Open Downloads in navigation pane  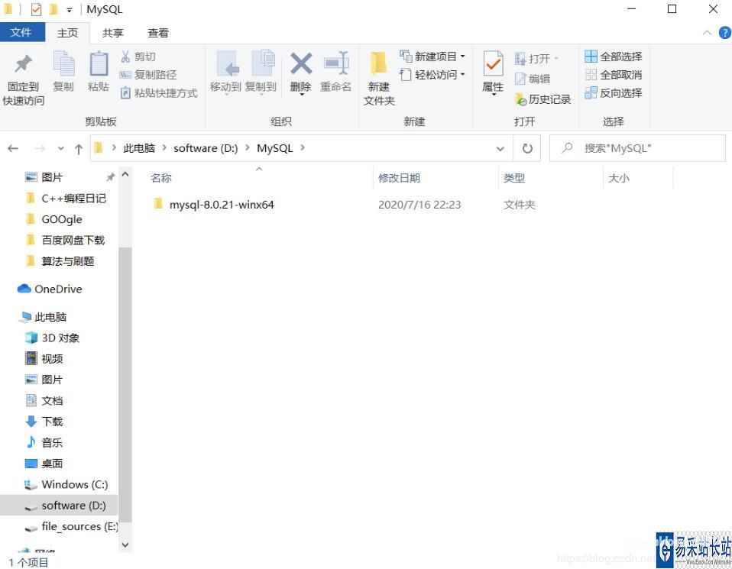(44, 422)
